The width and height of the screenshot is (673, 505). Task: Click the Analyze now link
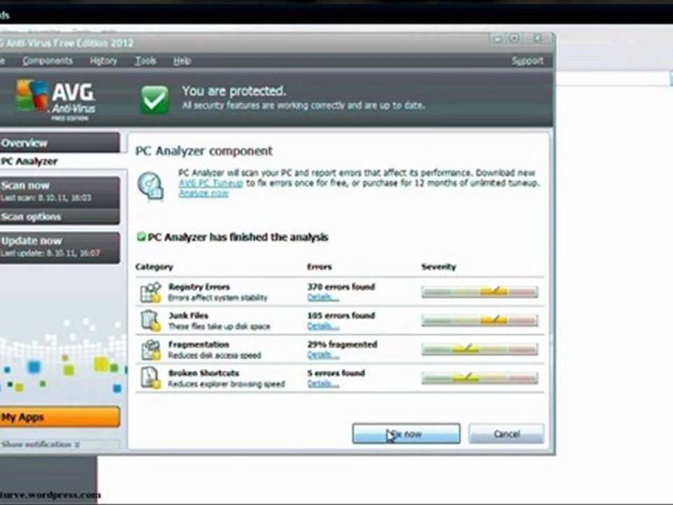(x=204, y=194)
